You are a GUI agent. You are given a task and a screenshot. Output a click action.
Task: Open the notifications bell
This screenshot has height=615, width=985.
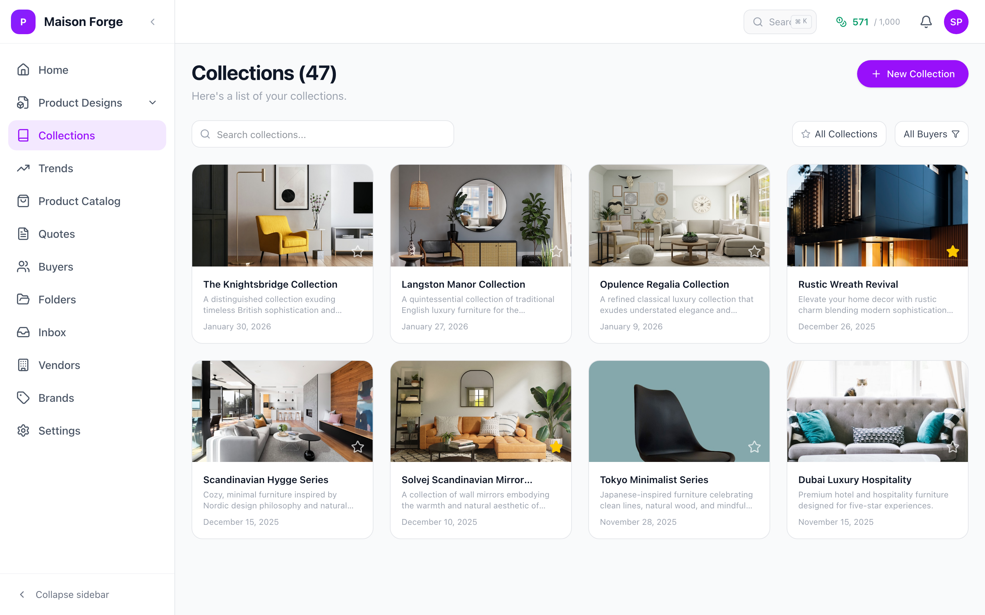(925, 22)
